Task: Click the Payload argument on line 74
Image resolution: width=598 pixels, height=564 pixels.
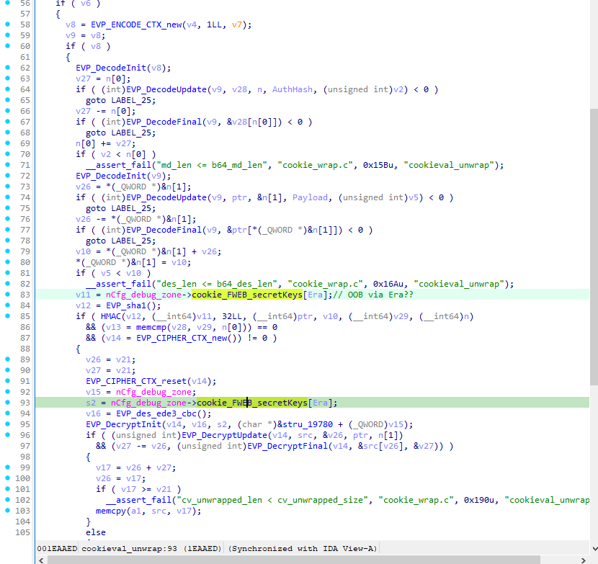Action: coord(310,197)
